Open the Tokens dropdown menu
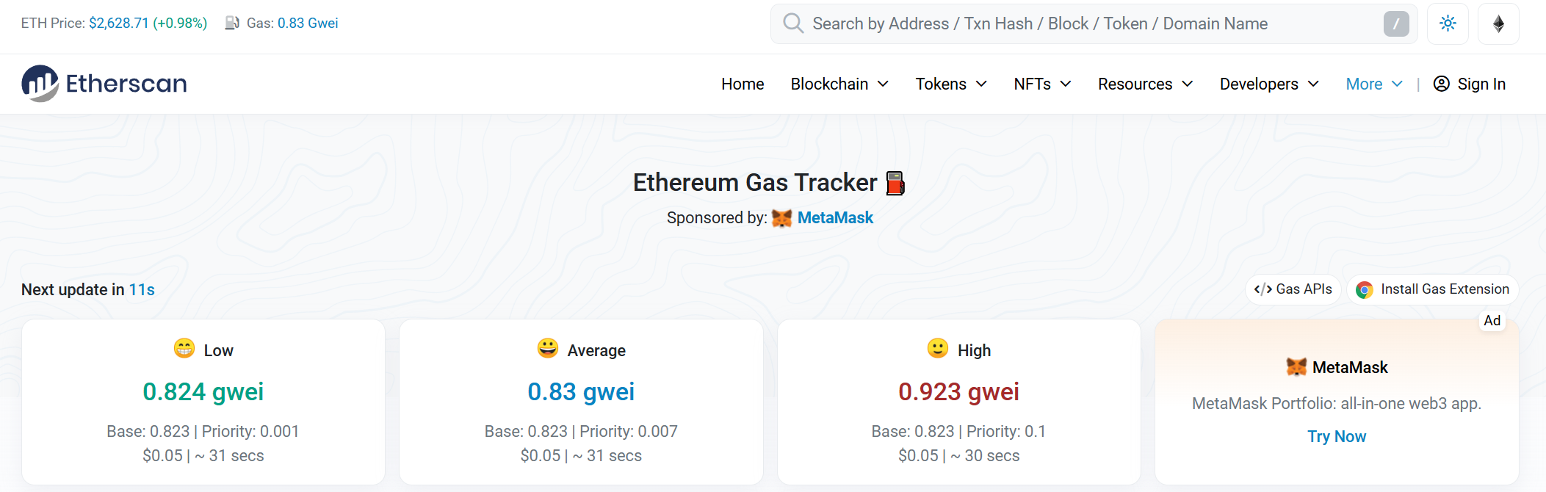 click(951, 84)
